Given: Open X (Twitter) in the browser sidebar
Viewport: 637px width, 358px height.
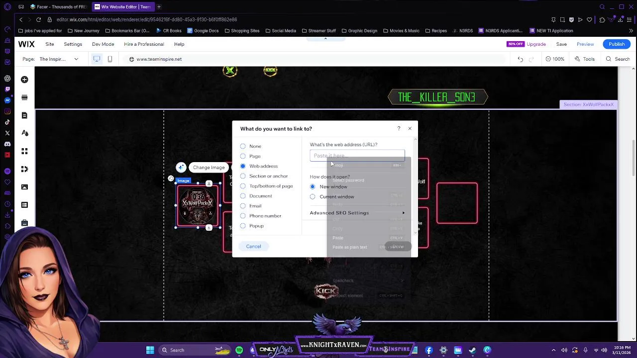Looking at the screenshot, I should [7, 133].
